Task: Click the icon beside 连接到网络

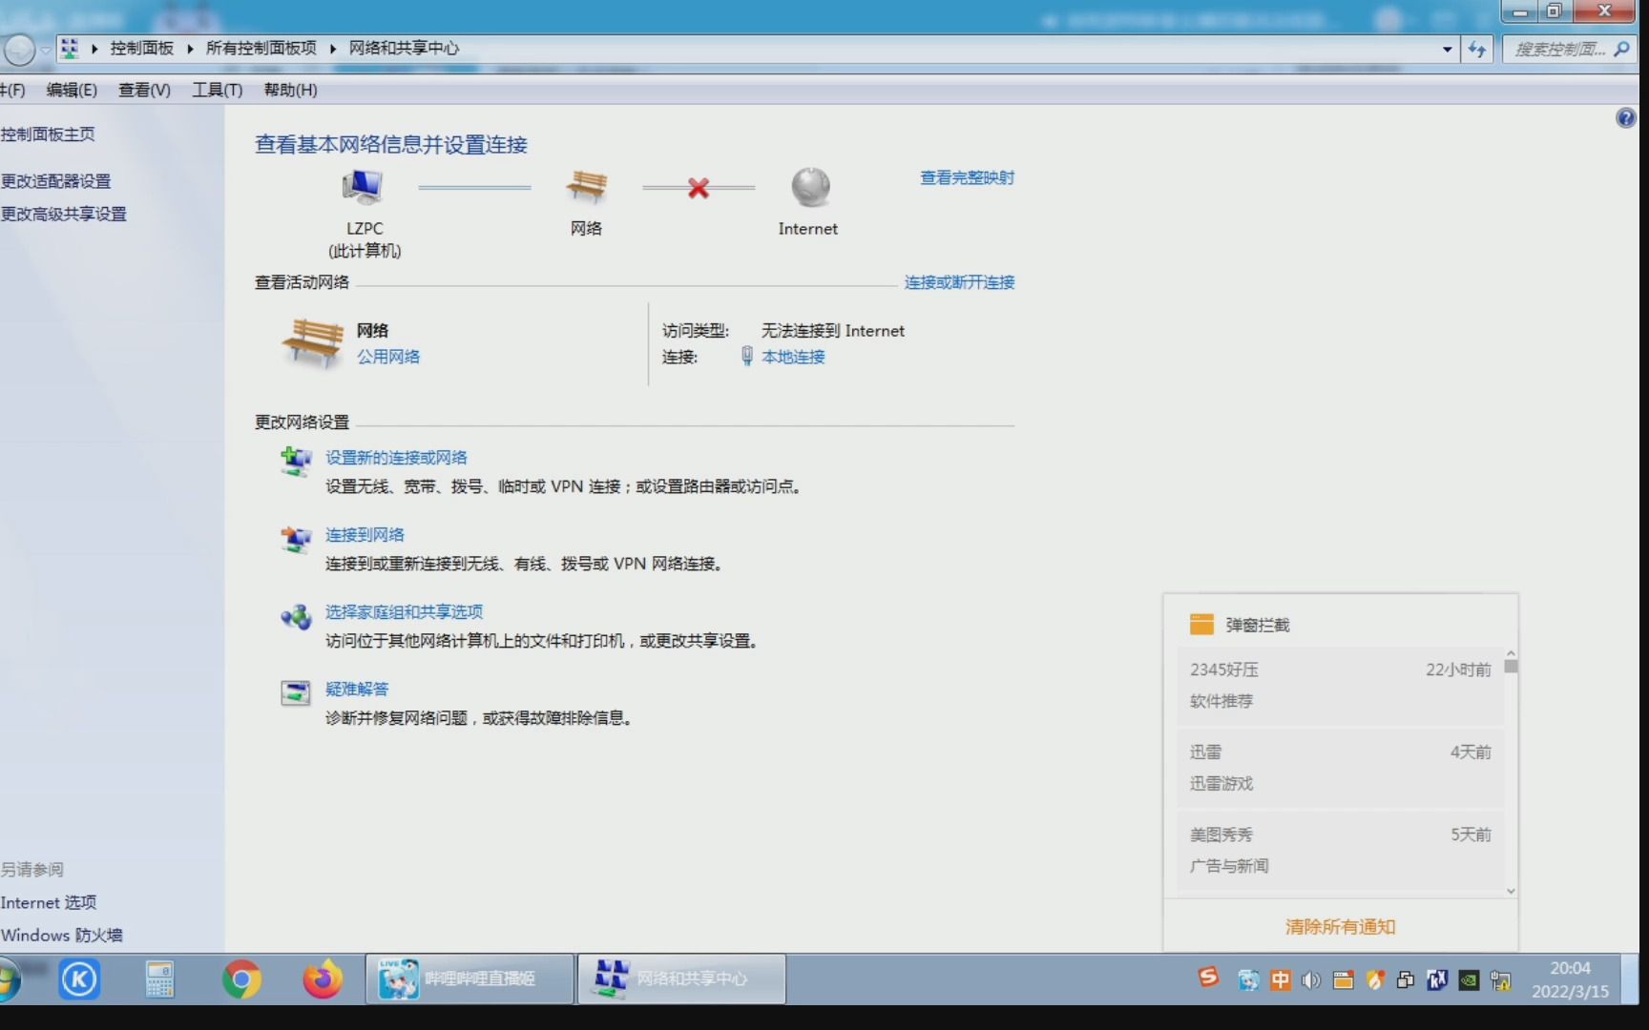Action: (x=296, y=539)
